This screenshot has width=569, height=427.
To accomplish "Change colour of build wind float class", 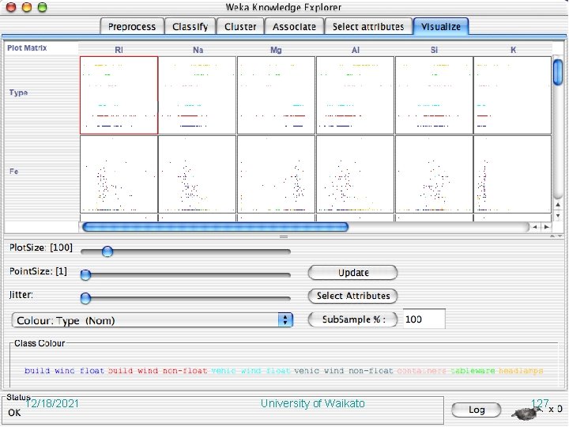I will point(64,371).
